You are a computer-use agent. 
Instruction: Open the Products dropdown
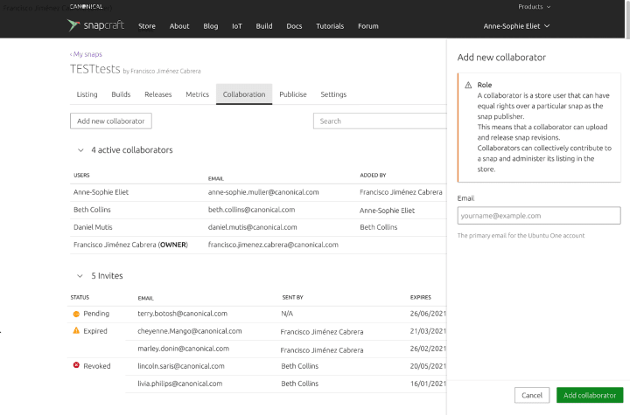coord(534,7)
